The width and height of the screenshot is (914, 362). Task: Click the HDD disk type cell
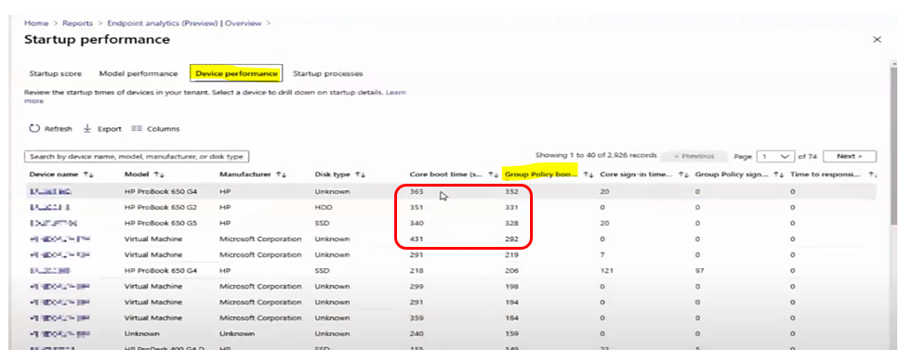tap(324, 207)
